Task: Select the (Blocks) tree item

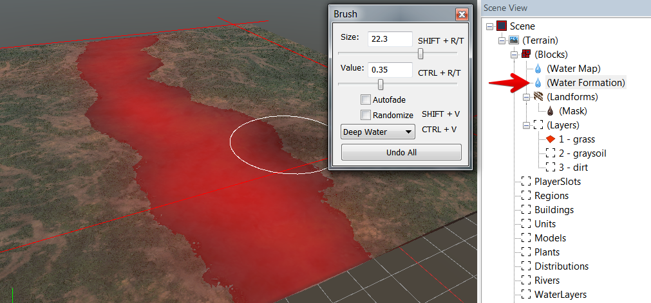Action: [551, 54]
